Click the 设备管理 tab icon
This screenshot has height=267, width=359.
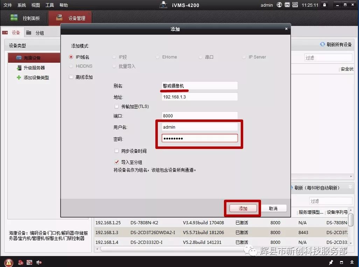(59, 18)
